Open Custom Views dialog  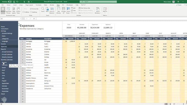(x=18, y=10)
